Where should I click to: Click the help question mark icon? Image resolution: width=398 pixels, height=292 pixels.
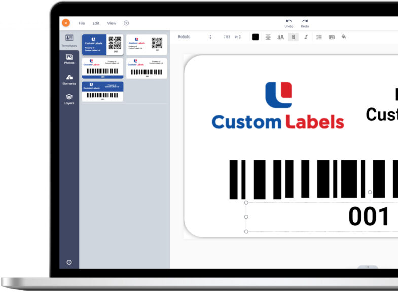(x=126, y=23)
